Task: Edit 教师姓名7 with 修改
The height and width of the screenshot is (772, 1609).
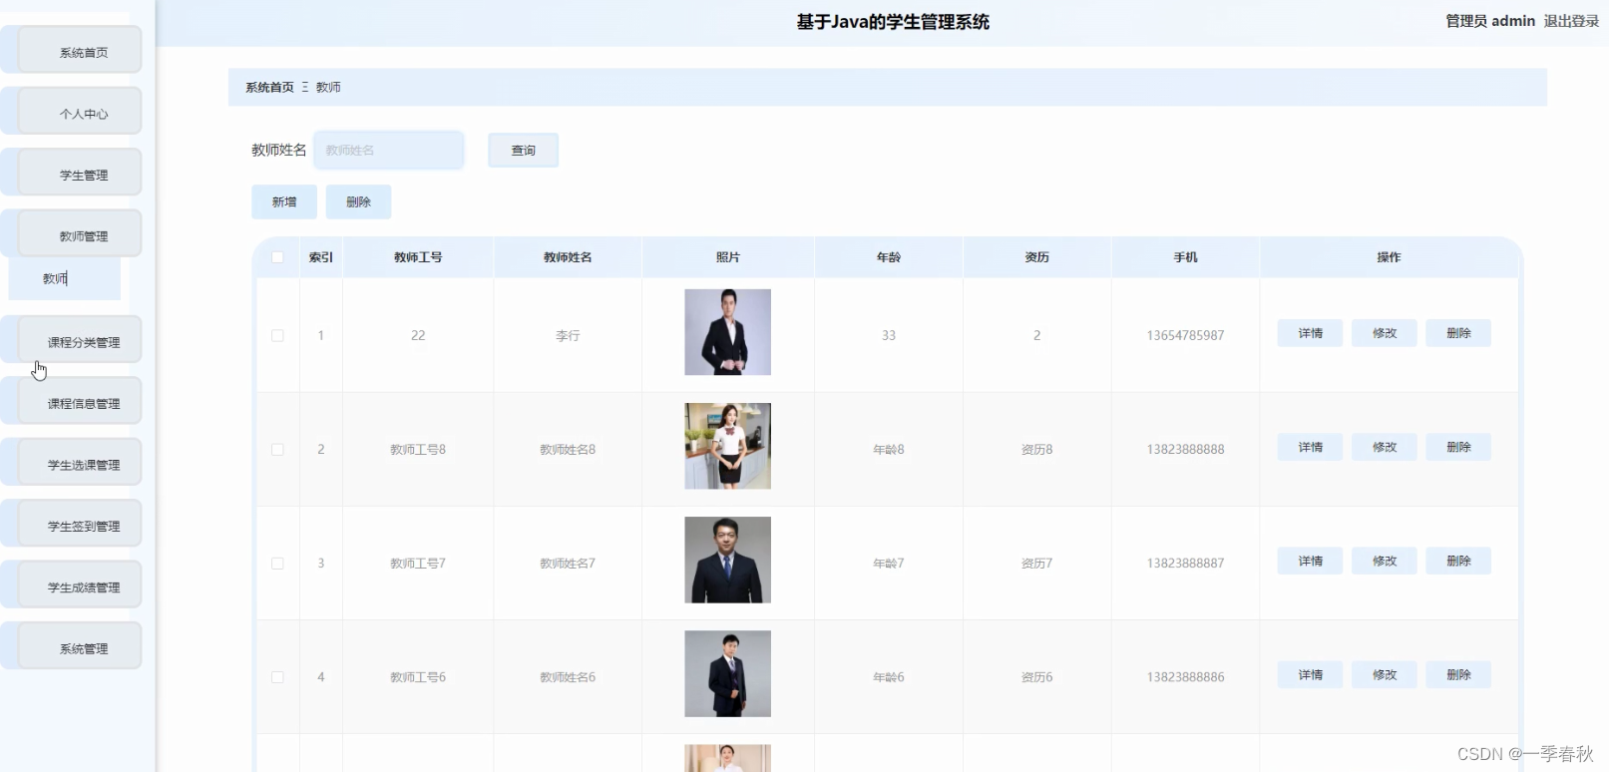Action: tap(1384, 561)
